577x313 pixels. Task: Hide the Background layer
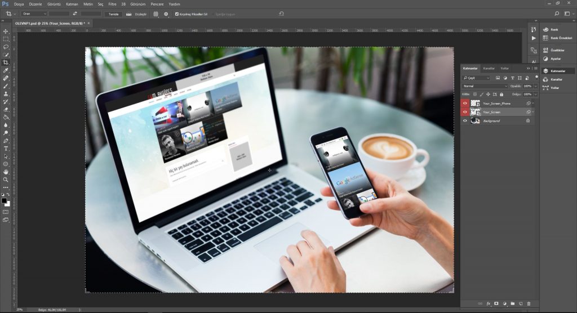tap(465, 120)
